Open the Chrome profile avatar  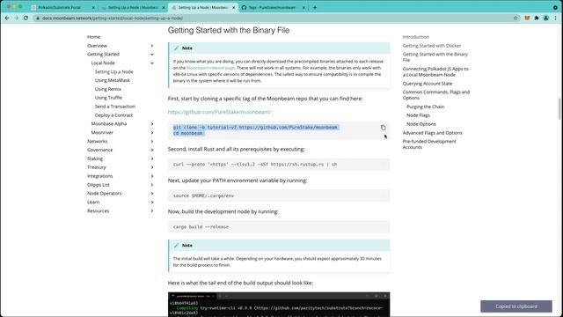pyautogui.click(x=545, y=18)
